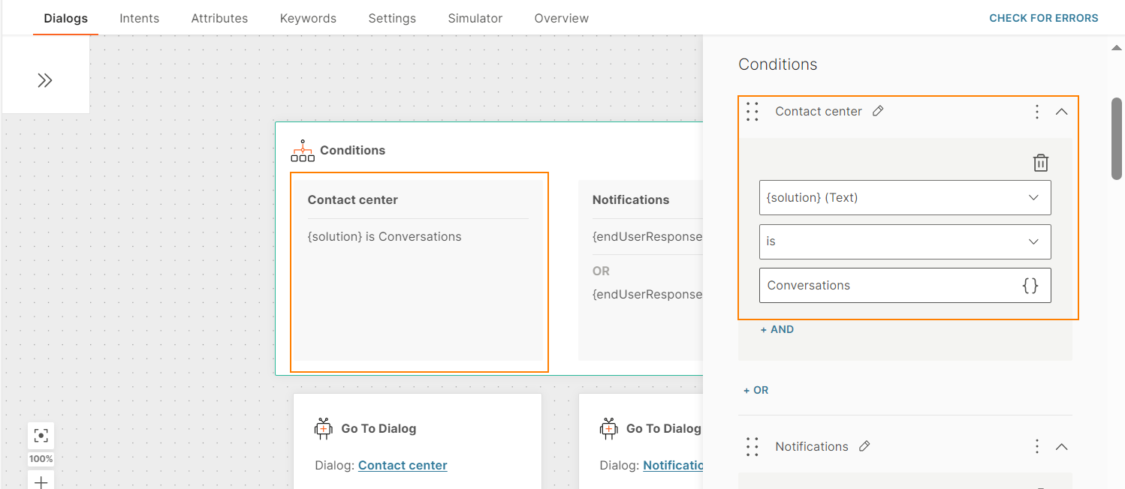Collapse the Contact center condition section
The width and height of the screenshot is (1125, 489).
coord(1061,112)
